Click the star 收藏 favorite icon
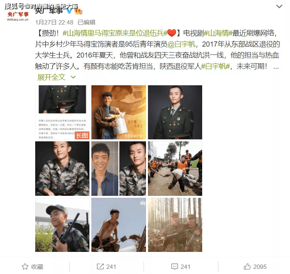 pyautogui.click(x=25, y=266)
